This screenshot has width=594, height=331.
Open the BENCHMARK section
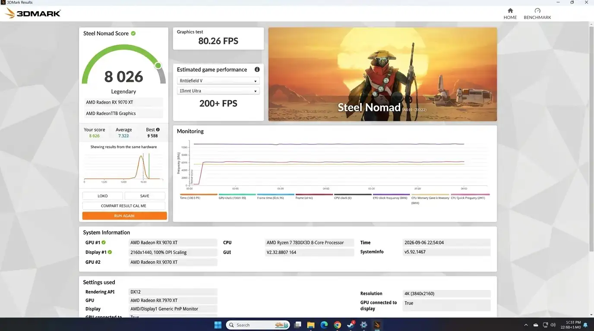537,13
